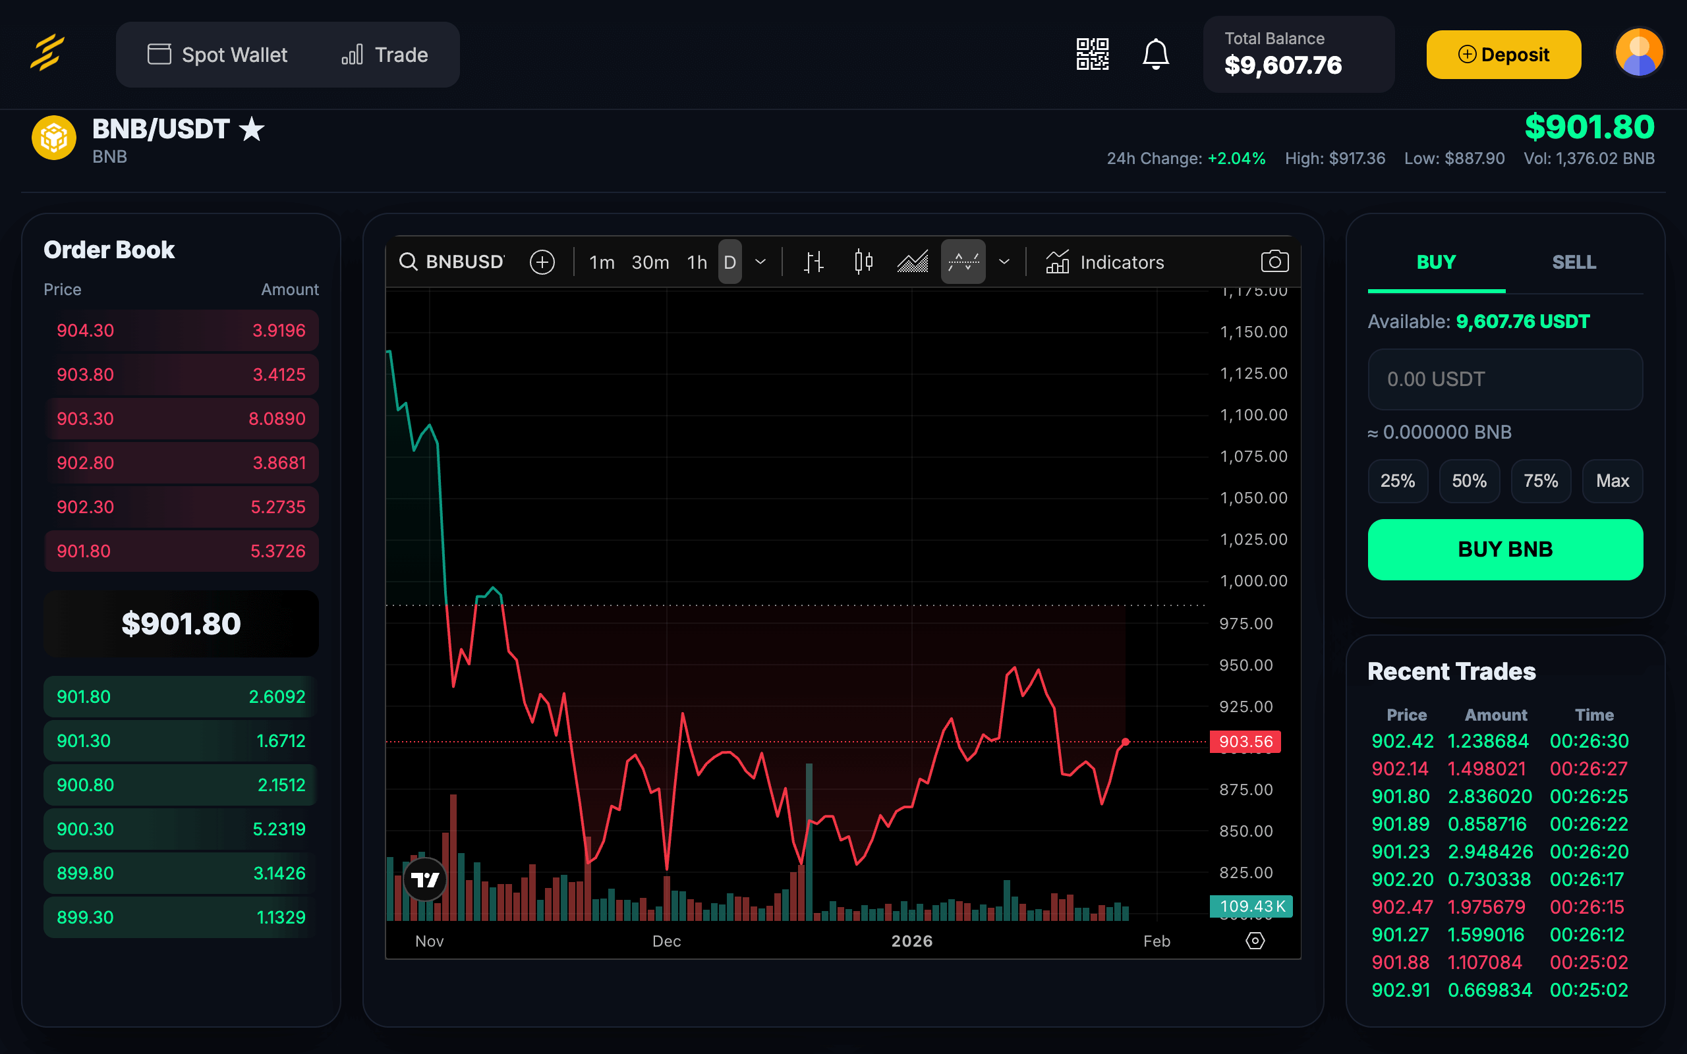Screen dimensions: 1687x1054
Task: Toggle the BNB/USDT favorite star
Action: coord(252,130)
